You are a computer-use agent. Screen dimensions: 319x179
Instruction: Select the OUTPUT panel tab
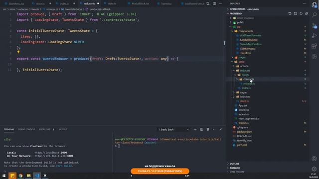coord(63,129)
